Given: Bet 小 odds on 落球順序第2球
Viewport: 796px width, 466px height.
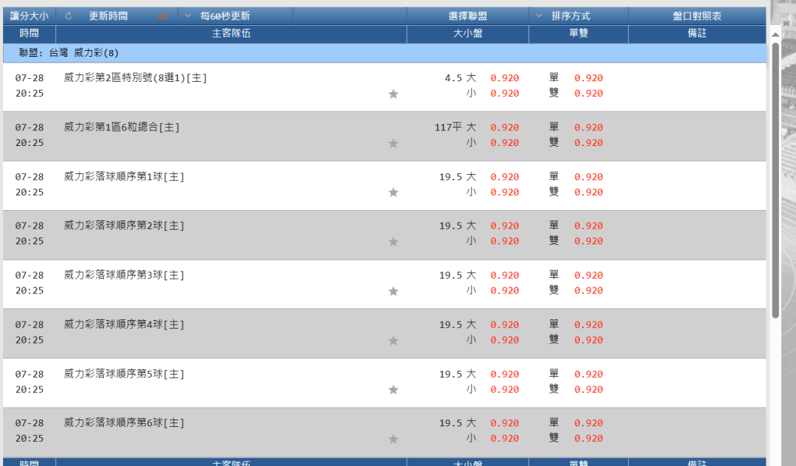Looking at the screenshot, I should pos(505,241).
